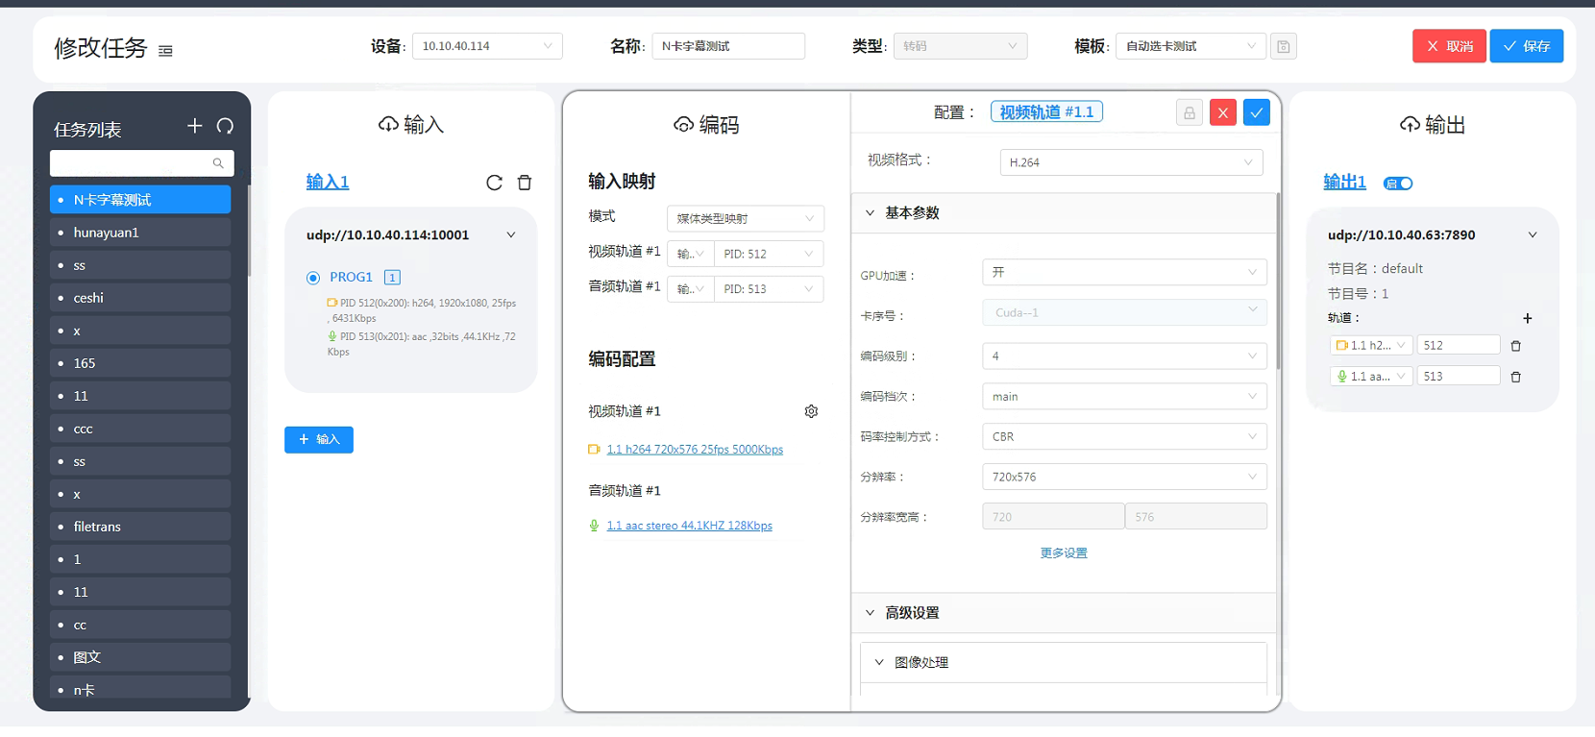Collapse the udp://10.10.40.114:10001 input card
Viewport: 1595px width, 737px height.
point(511,235)
